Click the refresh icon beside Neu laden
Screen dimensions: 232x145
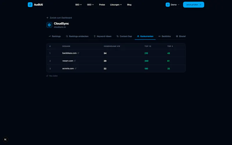pyautogui.click(x=47, y=76)
